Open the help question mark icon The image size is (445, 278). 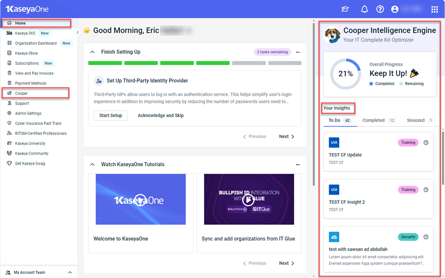click(380, 9)
